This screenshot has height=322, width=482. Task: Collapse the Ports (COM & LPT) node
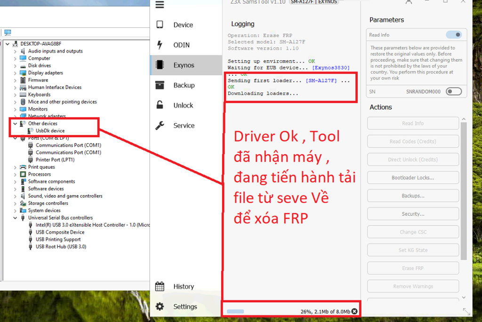click(x=15, y=138)
